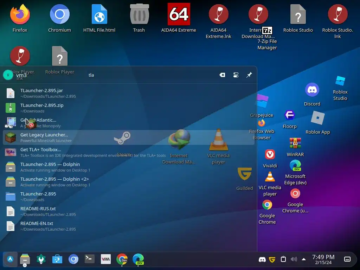This screenshot has width=360, height=270.
Task: Open the Trash desktop icon
Action: [139, 18]
